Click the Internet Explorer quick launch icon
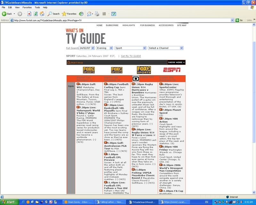The image size is (256, 205). tap(23, 202)
